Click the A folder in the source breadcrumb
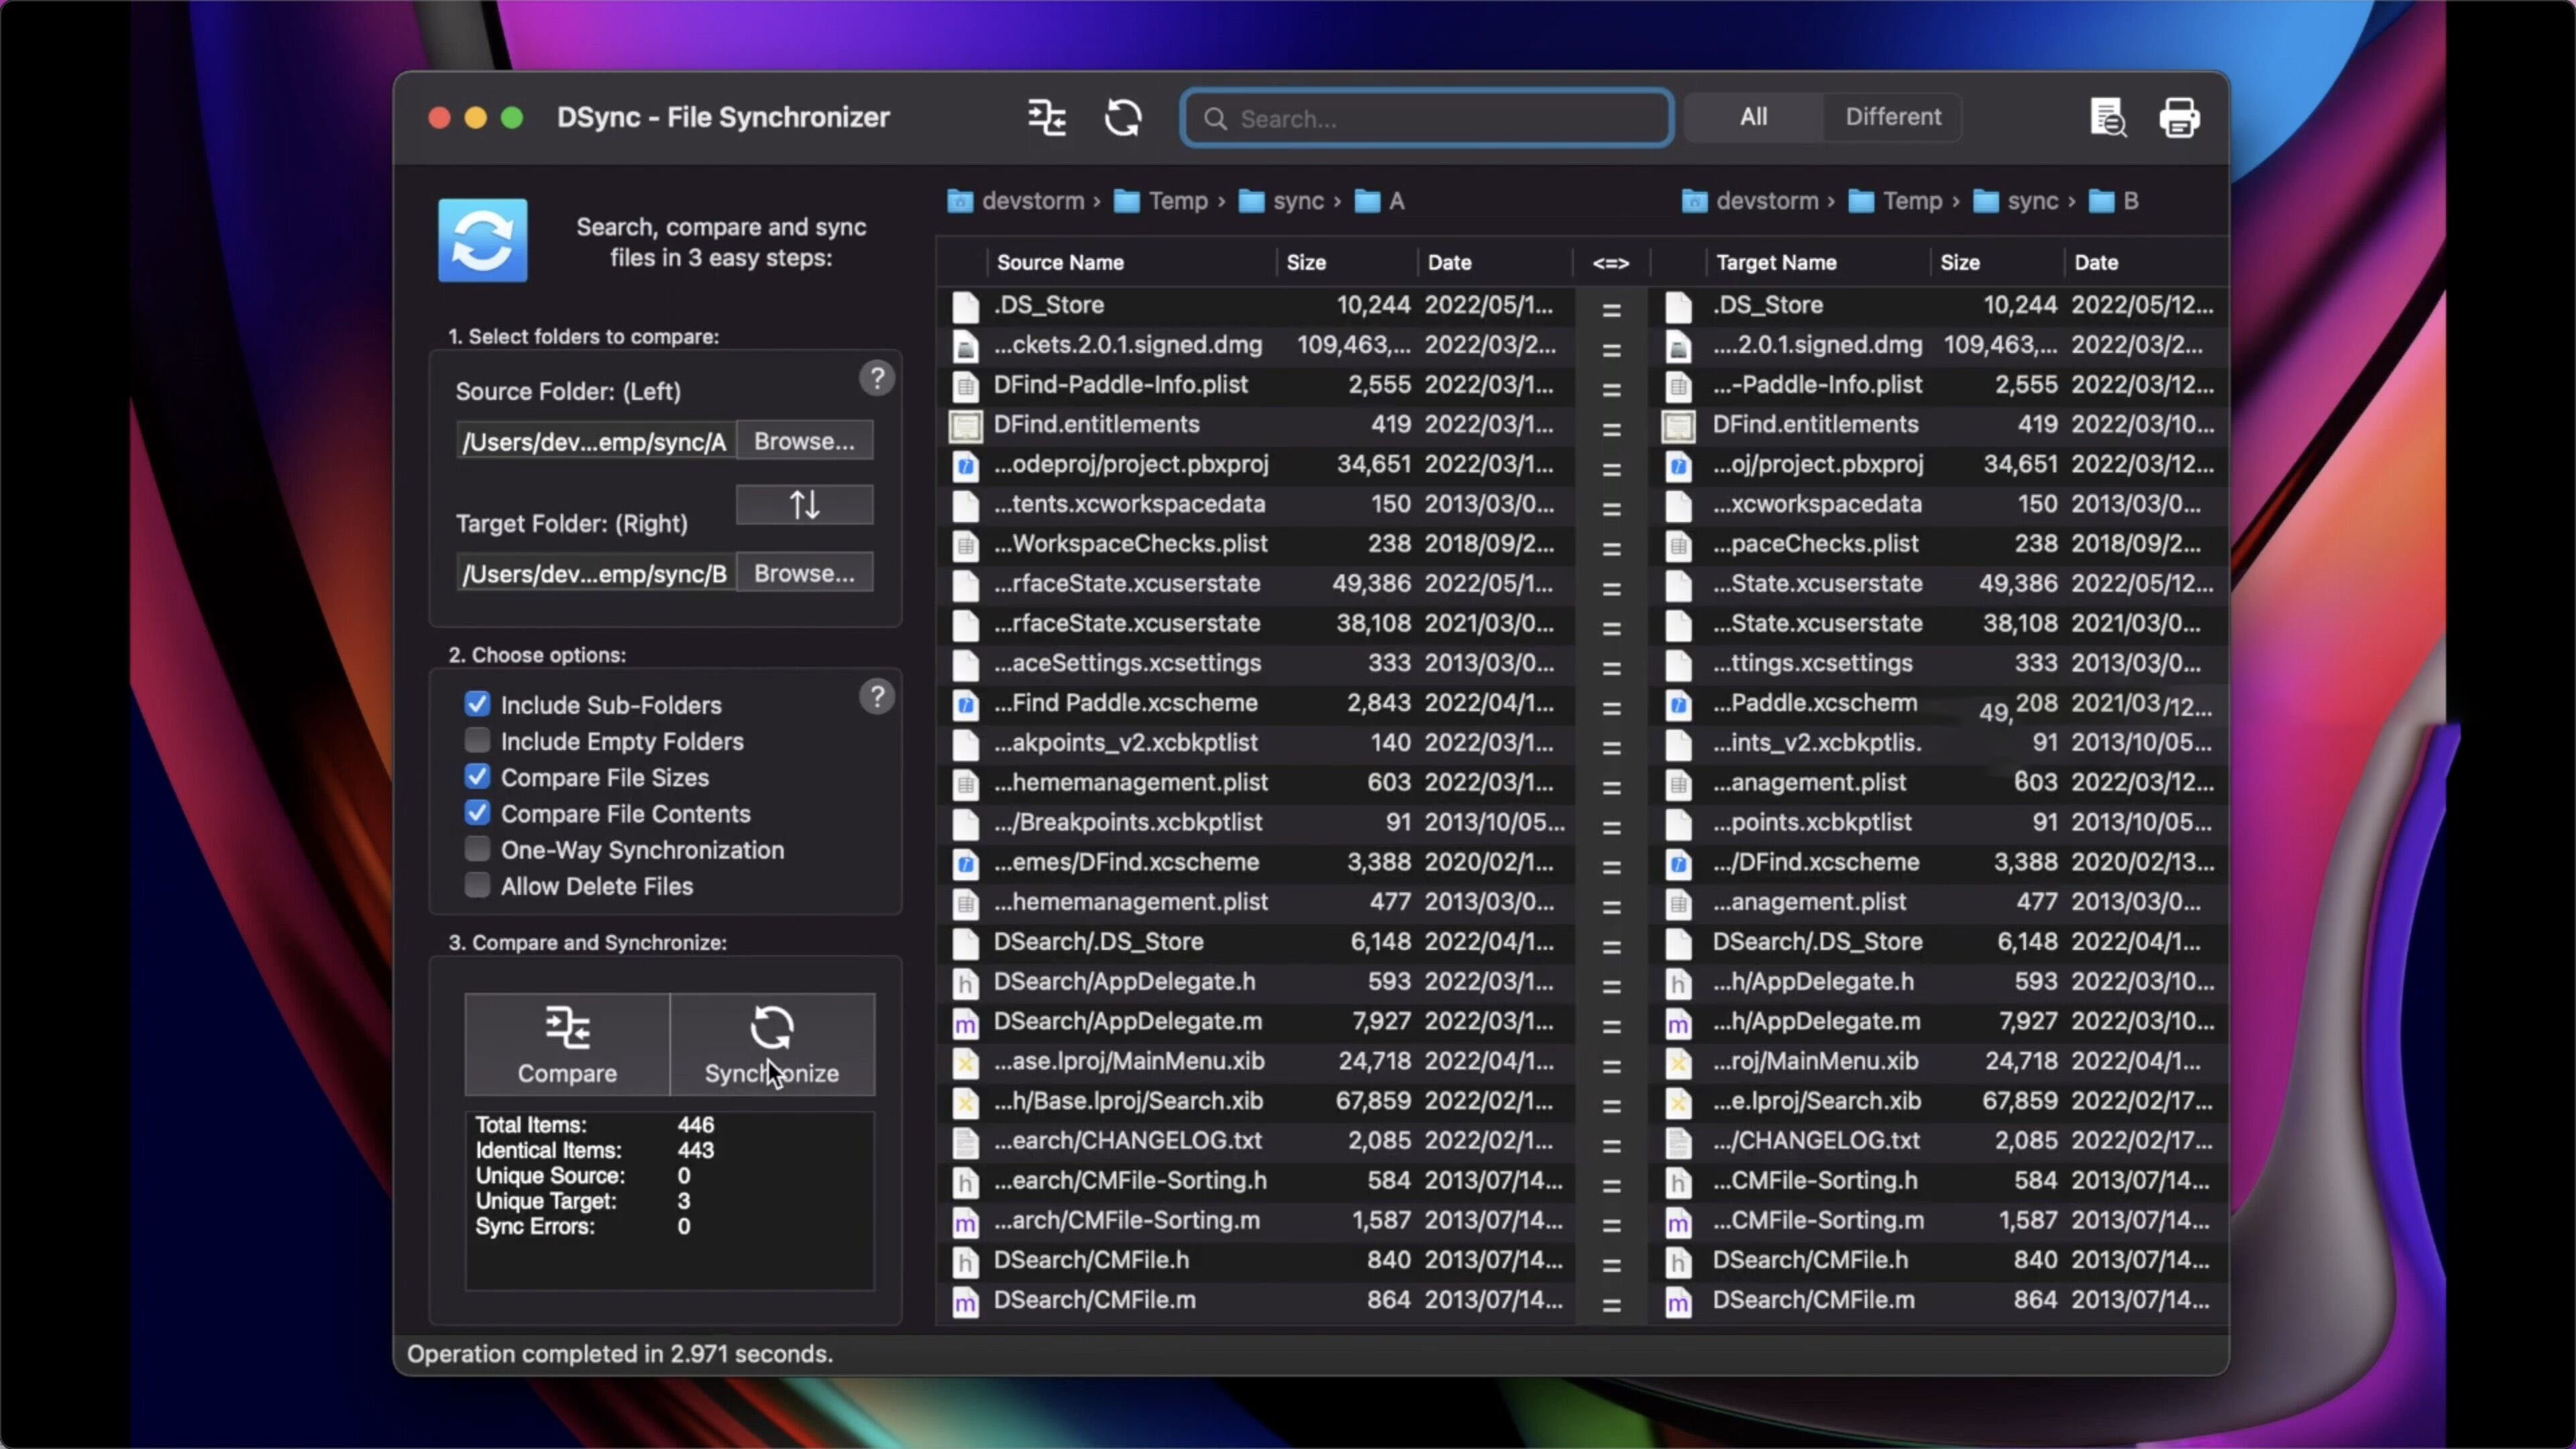This screenshot has width=2576, height=1449. coord(1380,202)
